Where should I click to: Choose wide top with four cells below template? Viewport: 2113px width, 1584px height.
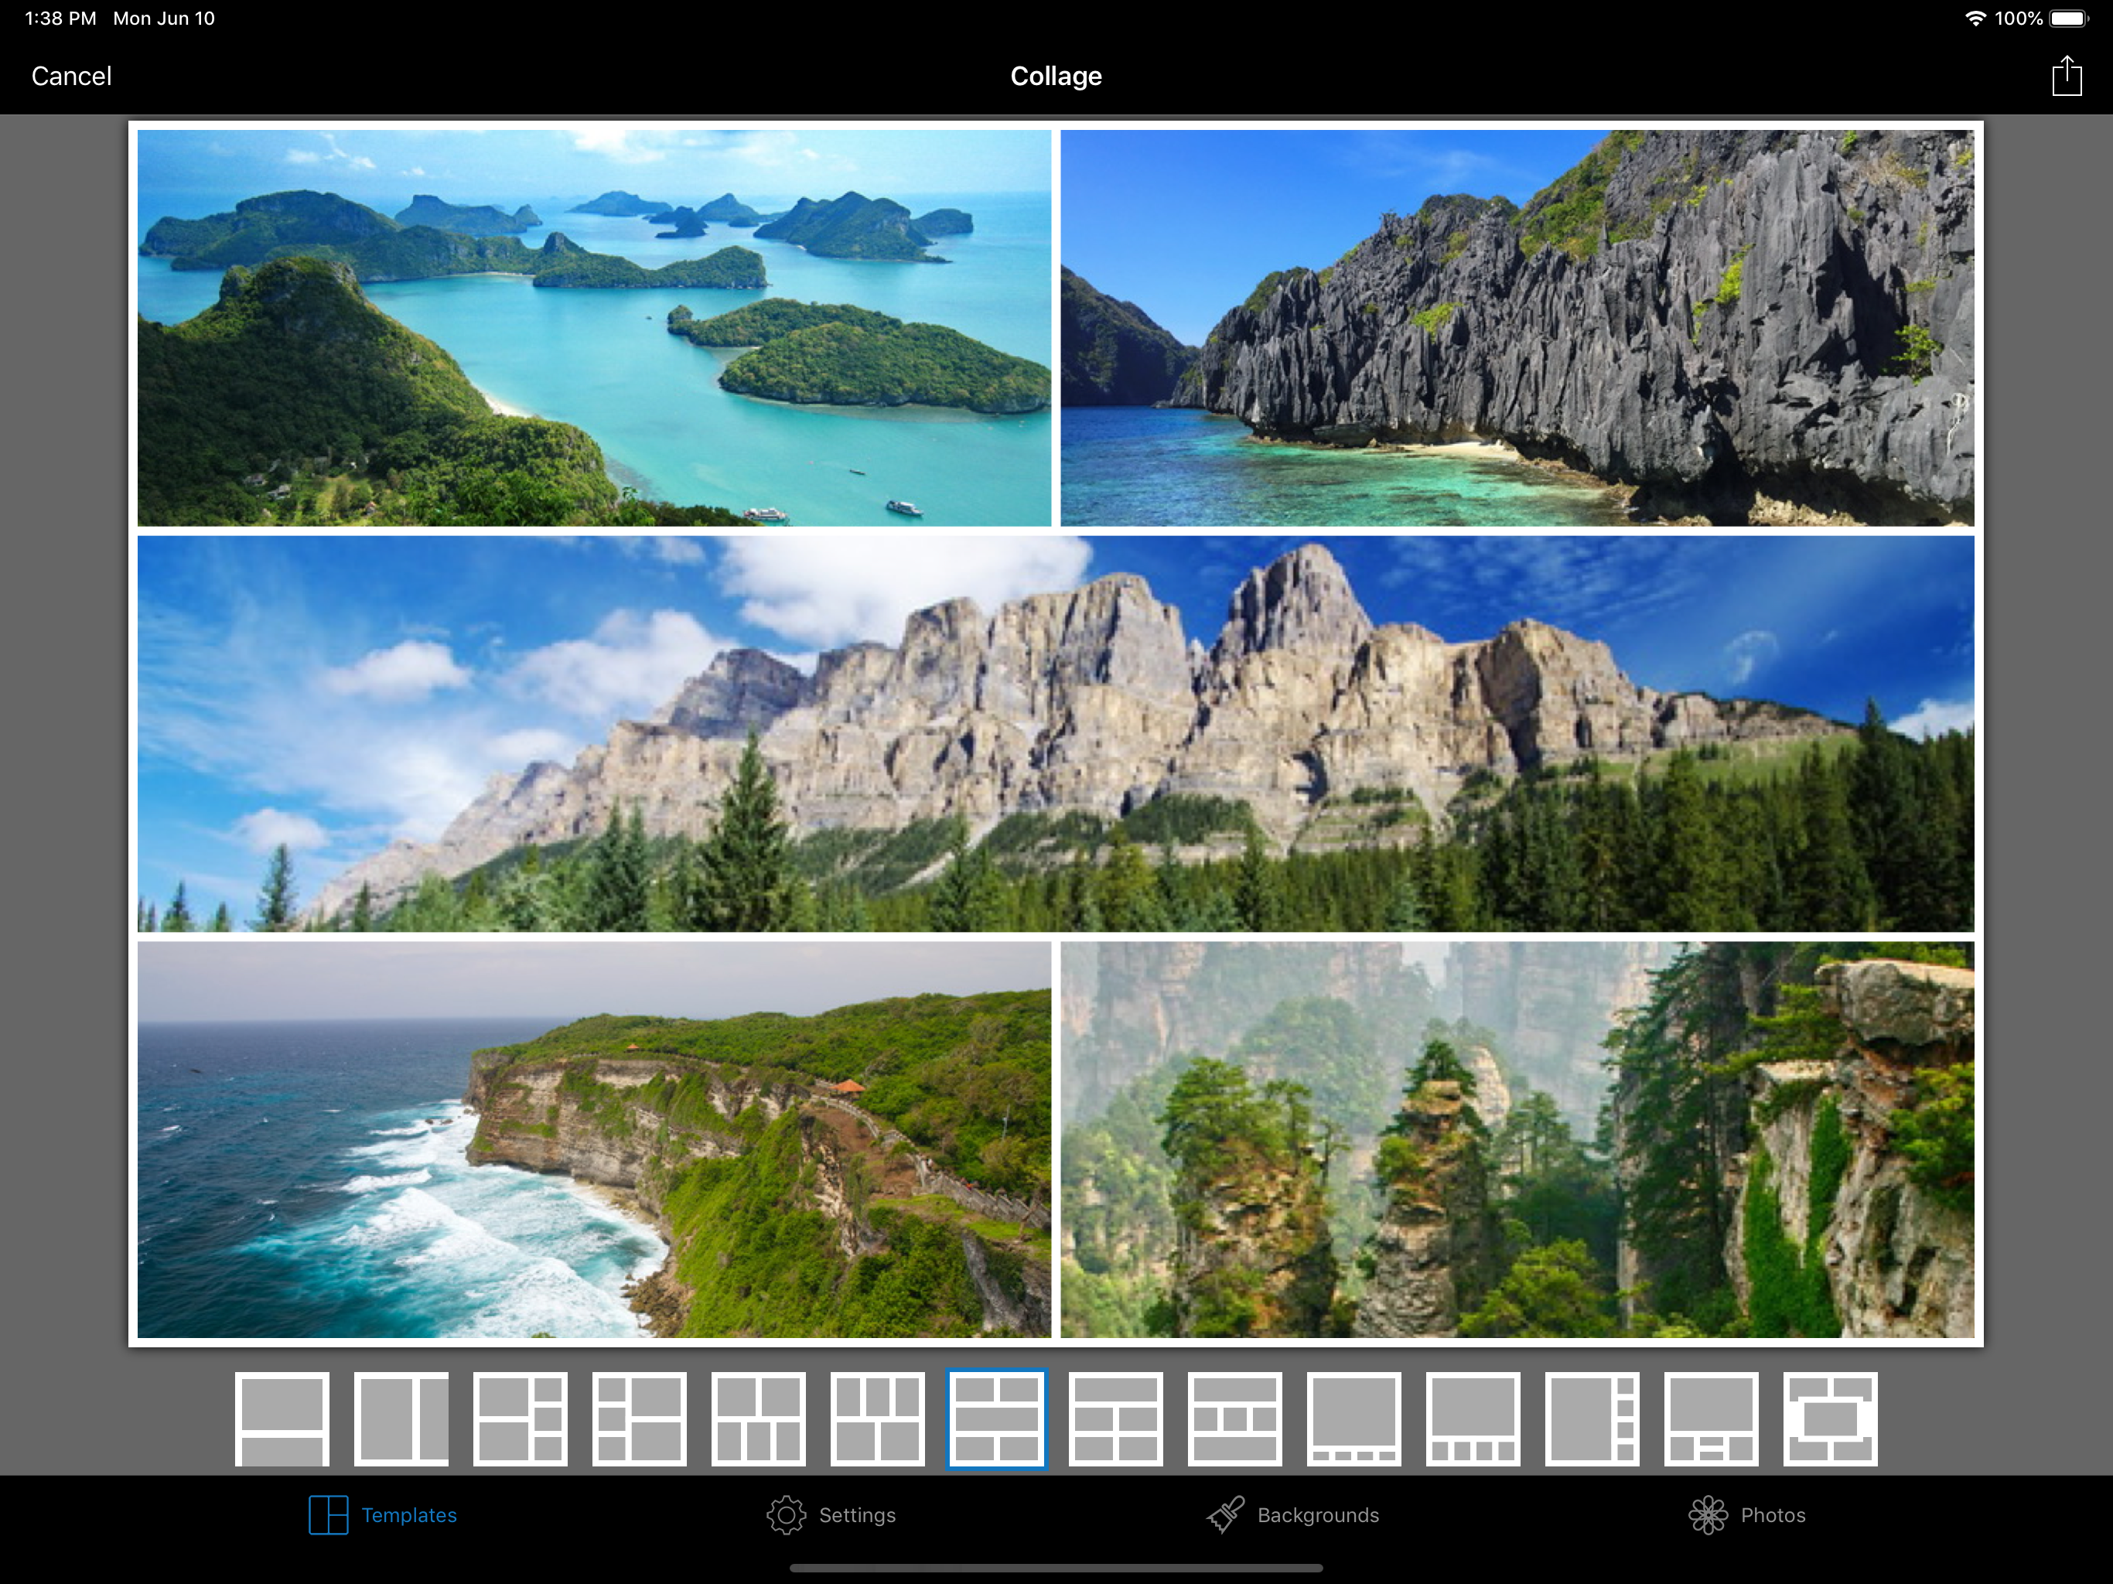(1115, 1418)
